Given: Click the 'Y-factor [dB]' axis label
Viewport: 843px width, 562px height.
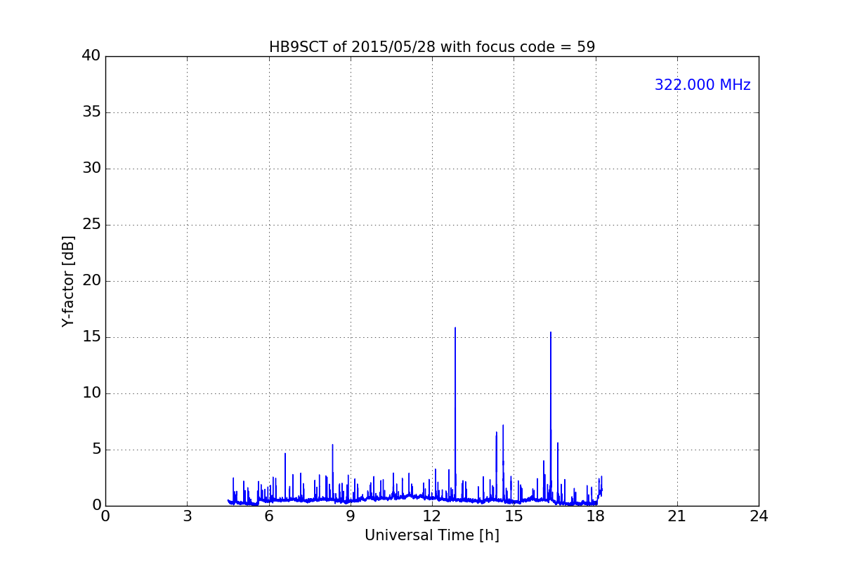Looking at the screenshot, I should coord(68,281).
